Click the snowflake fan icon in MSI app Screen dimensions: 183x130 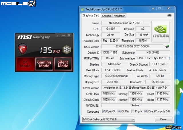tap(67, 50)
